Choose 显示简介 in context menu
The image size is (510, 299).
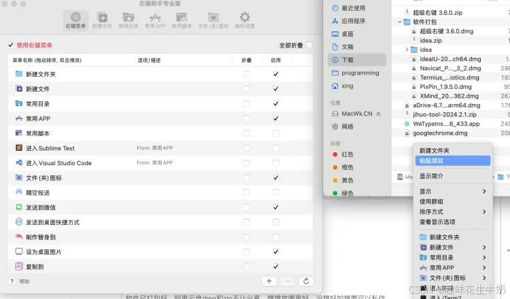(x=453, y=176)
